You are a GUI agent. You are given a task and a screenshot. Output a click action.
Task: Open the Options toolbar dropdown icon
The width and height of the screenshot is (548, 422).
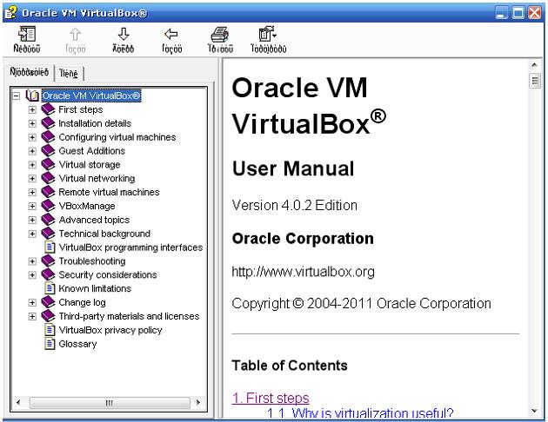point(267,34)
